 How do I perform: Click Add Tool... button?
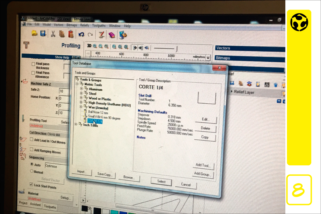click(203, 165)
